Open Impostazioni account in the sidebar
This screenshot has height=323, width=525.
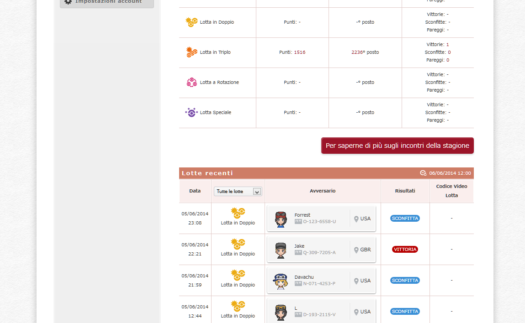108,2
